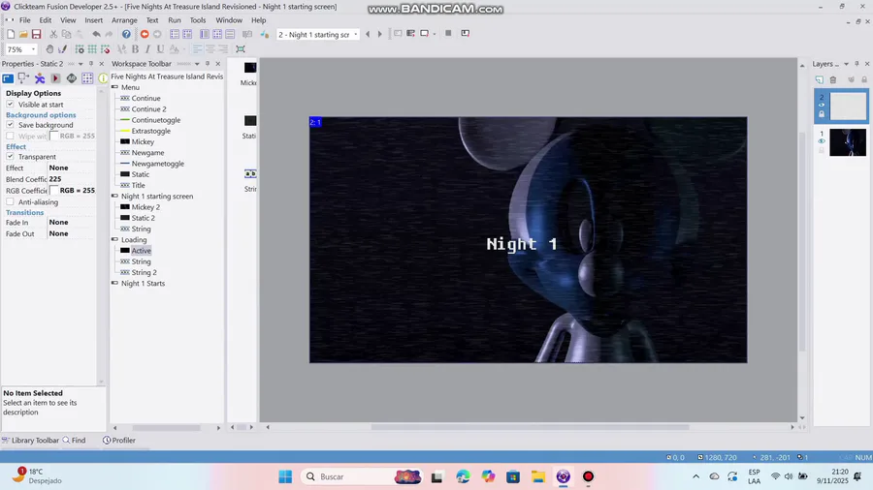Click the center frame icon
Image resolution: width=873 pixels, height=490 pixels.
click(x=241, y=49)
